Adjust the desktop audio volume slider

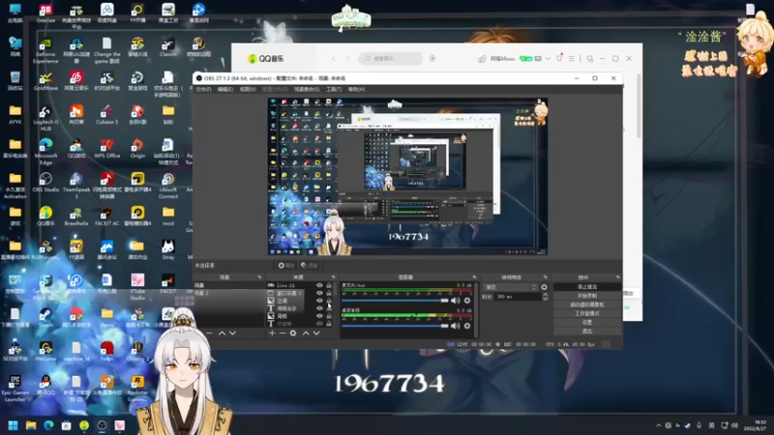coord(395,326)
